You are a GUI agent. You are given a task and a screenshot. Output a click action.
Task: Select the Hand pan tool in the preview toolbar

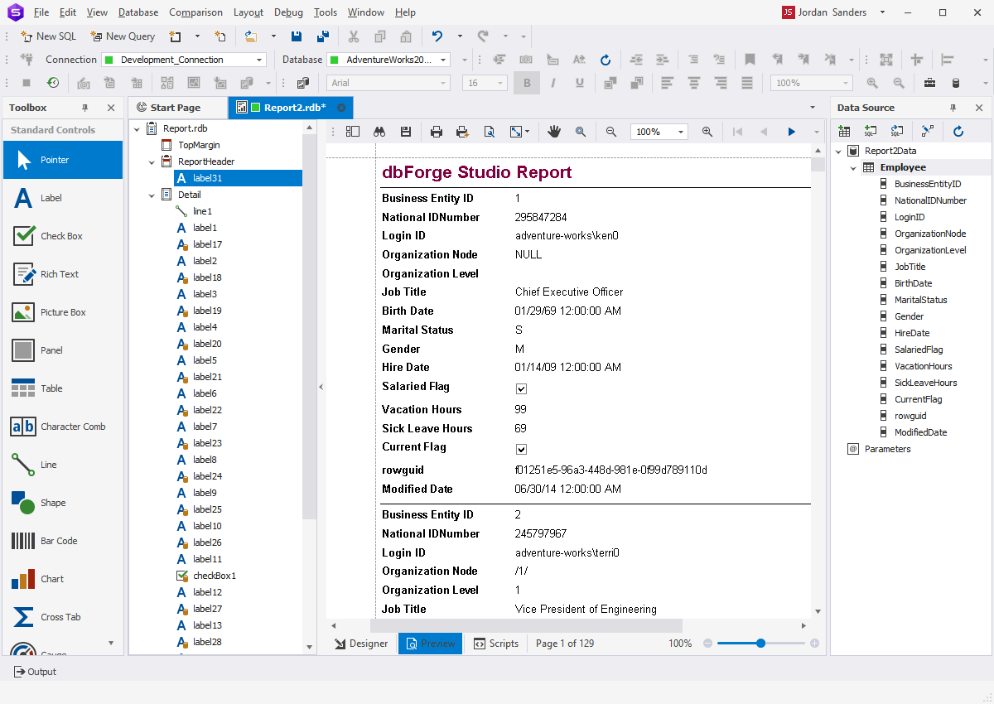[553, 131]
